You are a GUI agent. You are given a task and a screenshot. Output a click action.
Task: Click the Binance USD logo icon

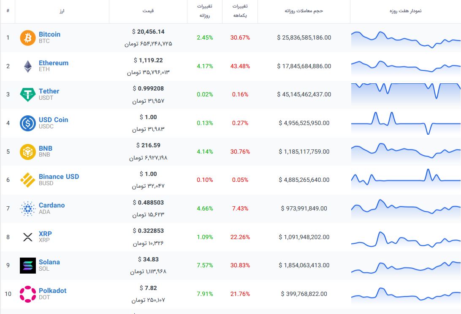coord(27,180)
